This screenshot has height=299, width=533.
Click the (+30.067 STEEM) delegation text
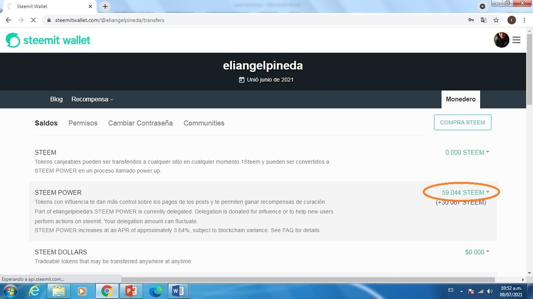click(461, 203)
